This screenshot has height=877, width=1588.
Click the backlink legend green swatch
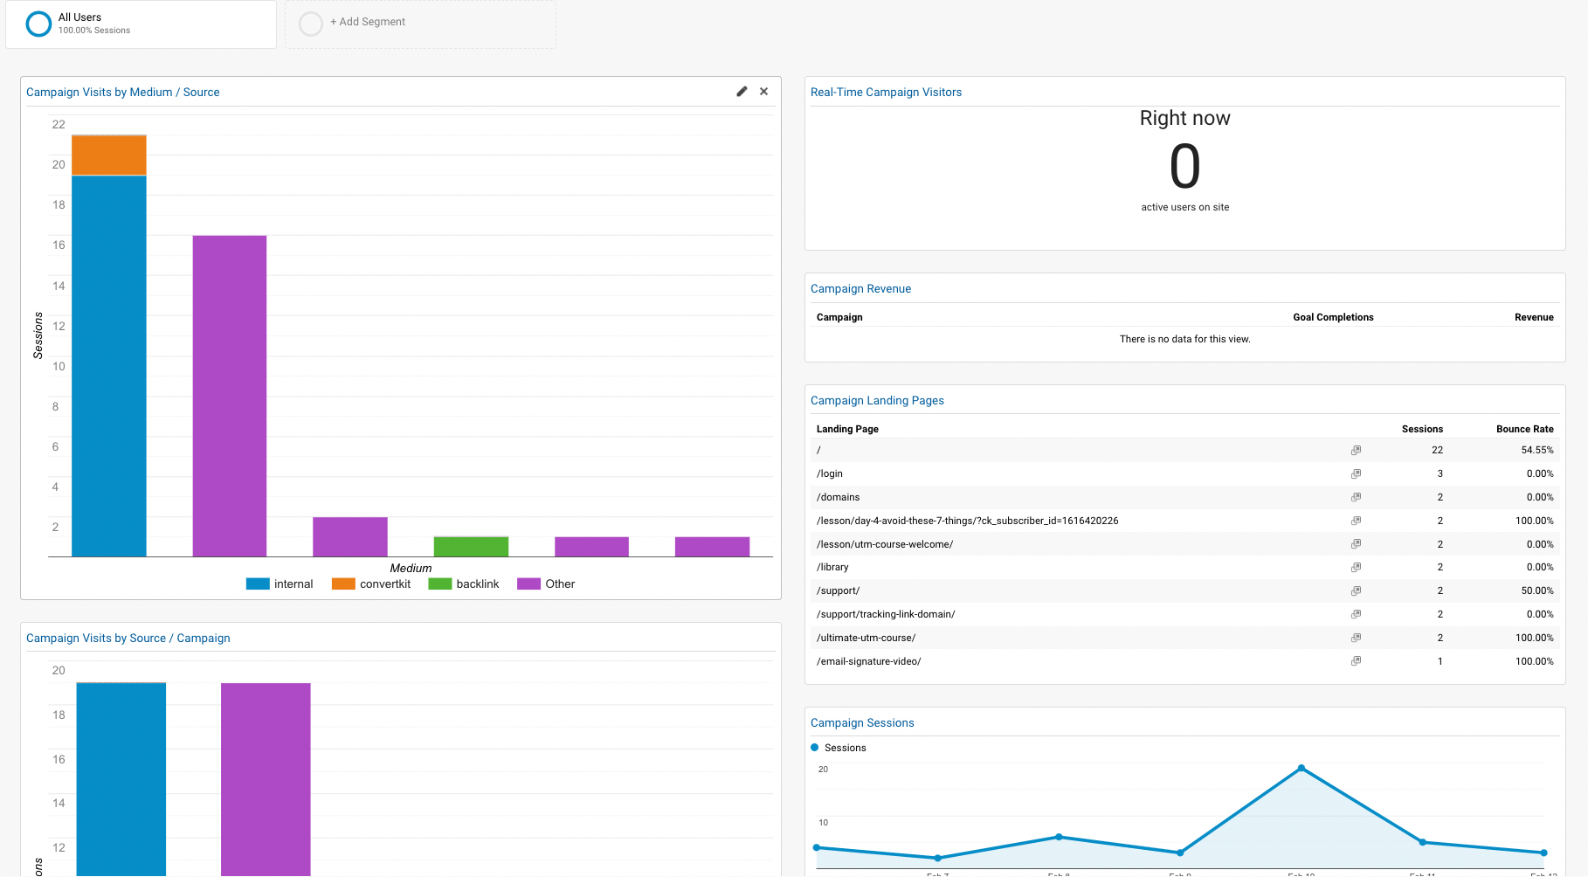pyautogui.click(x=440, y=584)
